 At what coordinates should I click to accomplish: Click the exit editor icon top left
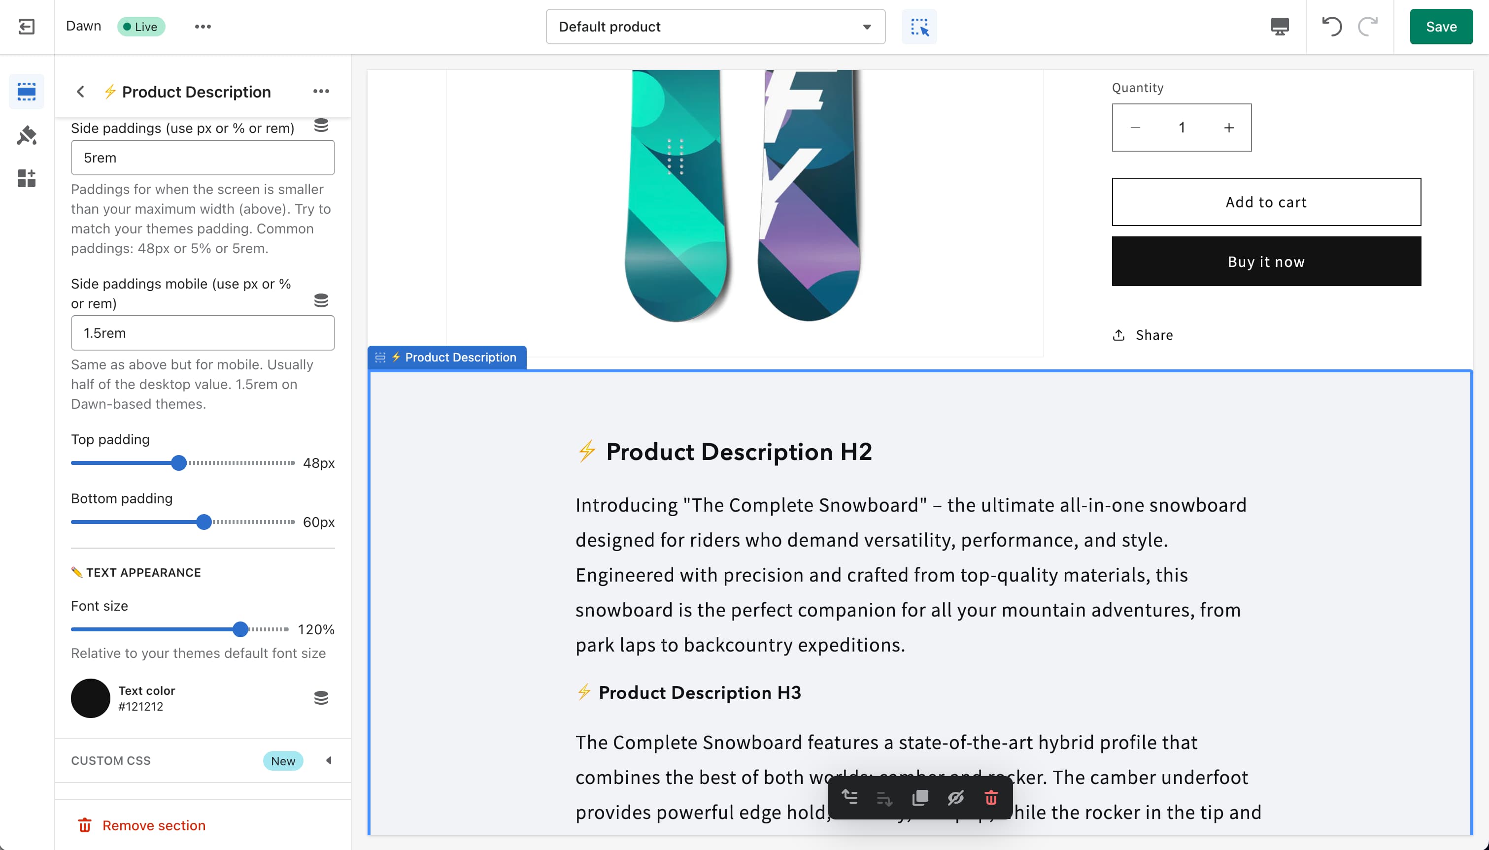click(x=26, y=26)
